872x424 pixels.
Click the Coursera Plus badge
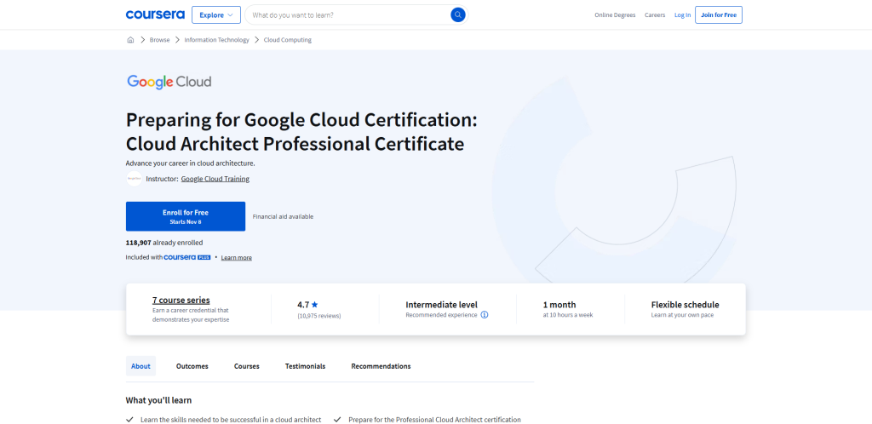[x=186, y=257]
